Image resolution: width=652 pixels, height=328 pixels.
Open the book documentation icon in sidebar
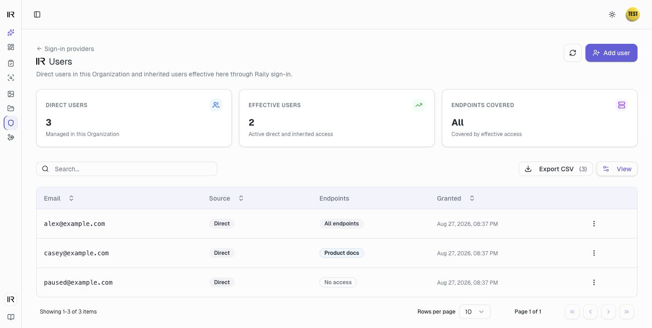click(11, 317)
